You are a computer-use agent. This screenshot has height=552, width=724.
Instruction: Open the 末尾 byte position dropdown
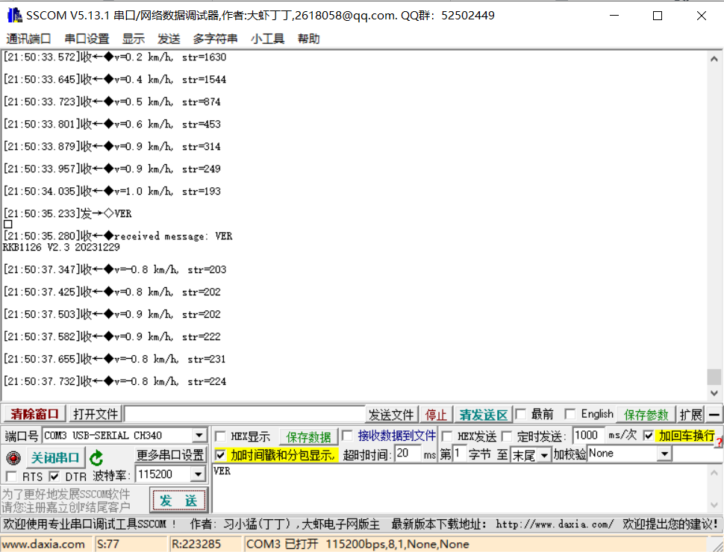[x=544, y=455]
